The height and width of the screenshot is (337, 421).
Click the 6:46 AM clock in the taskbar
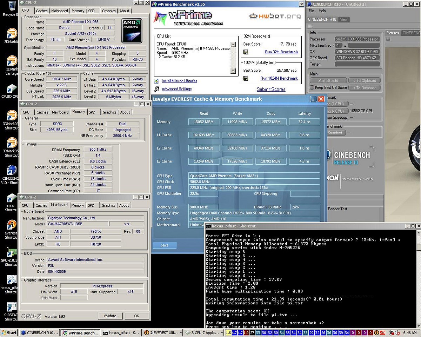click(x=410, y=333)
